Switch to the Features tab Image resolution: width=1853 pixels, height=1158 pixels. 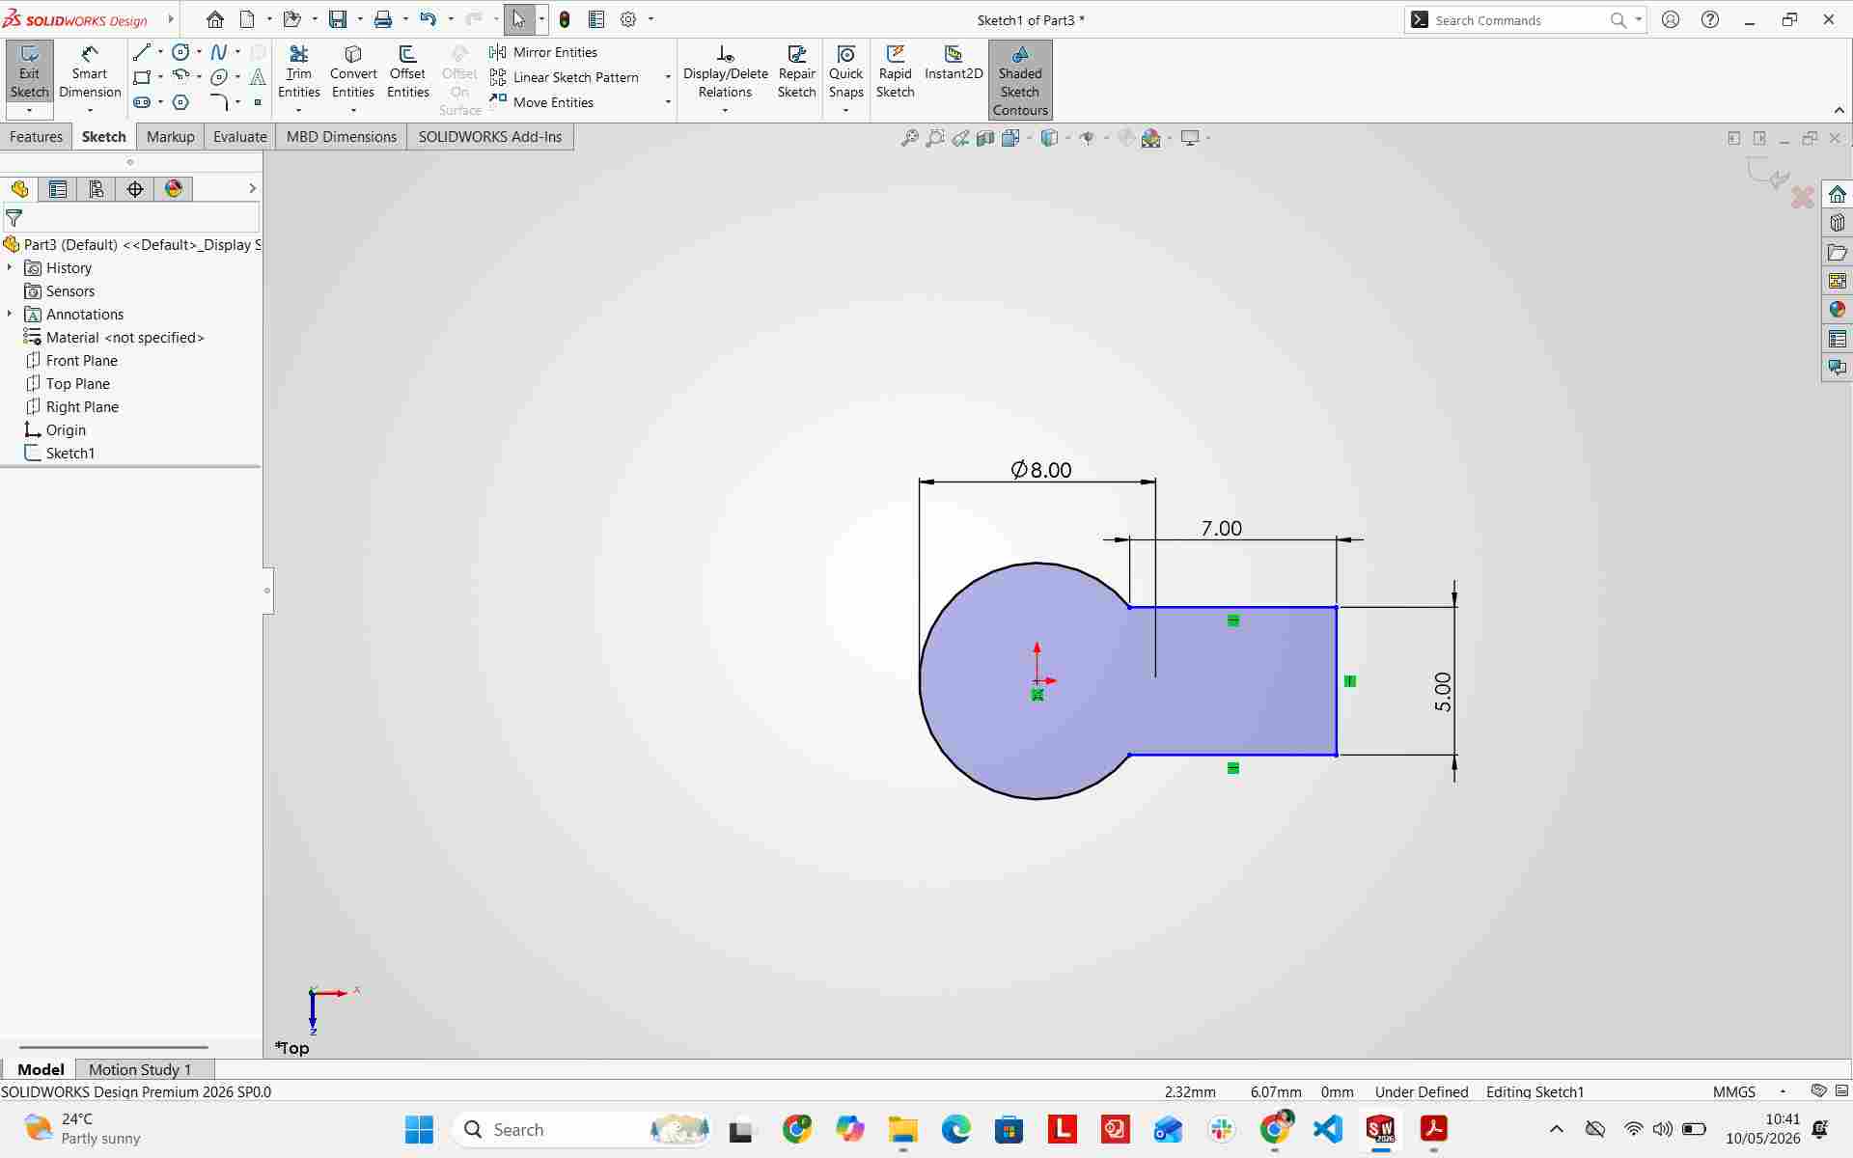(x=36, y=137)
